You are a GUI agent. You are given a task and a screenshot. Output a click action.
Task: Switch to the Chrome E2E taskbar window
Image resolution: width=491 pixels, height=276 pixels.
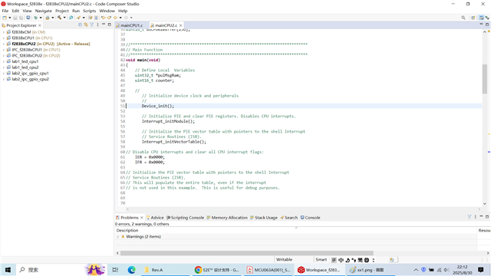tap(216, 270)
